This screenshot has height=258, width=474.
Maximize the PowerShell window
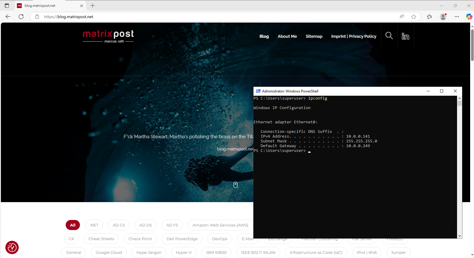click(x=442, y=91)
